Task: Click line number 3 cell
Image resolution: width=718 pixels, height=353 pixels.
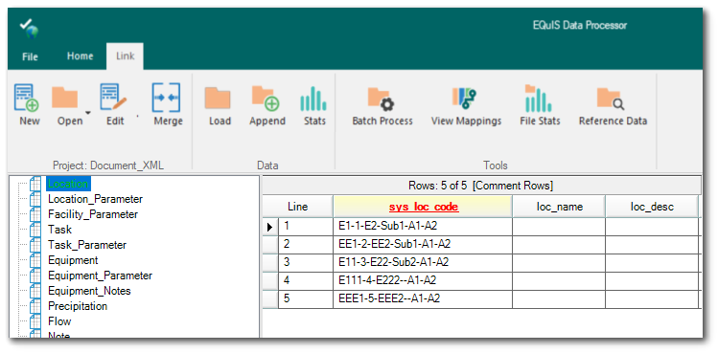Action: [306, 263]
